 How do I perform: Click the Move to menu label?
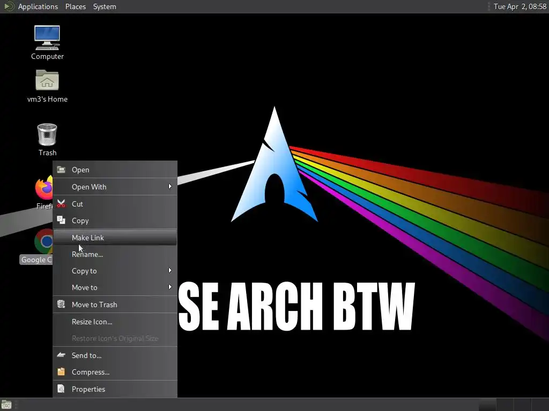click(84, 287)
